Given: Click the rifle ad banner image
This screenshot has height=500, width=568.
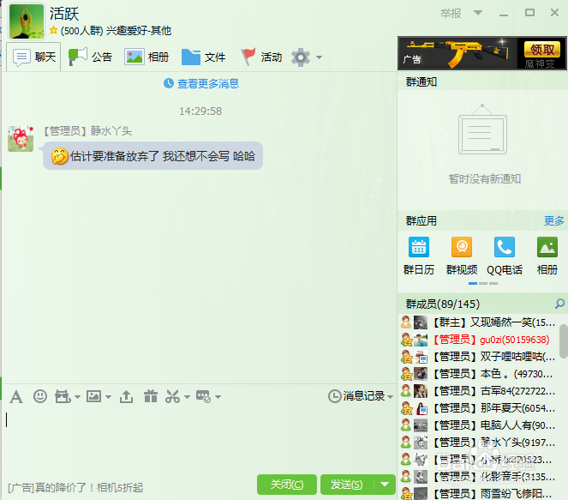Looking at the screenshot, I should pos(457,53).
